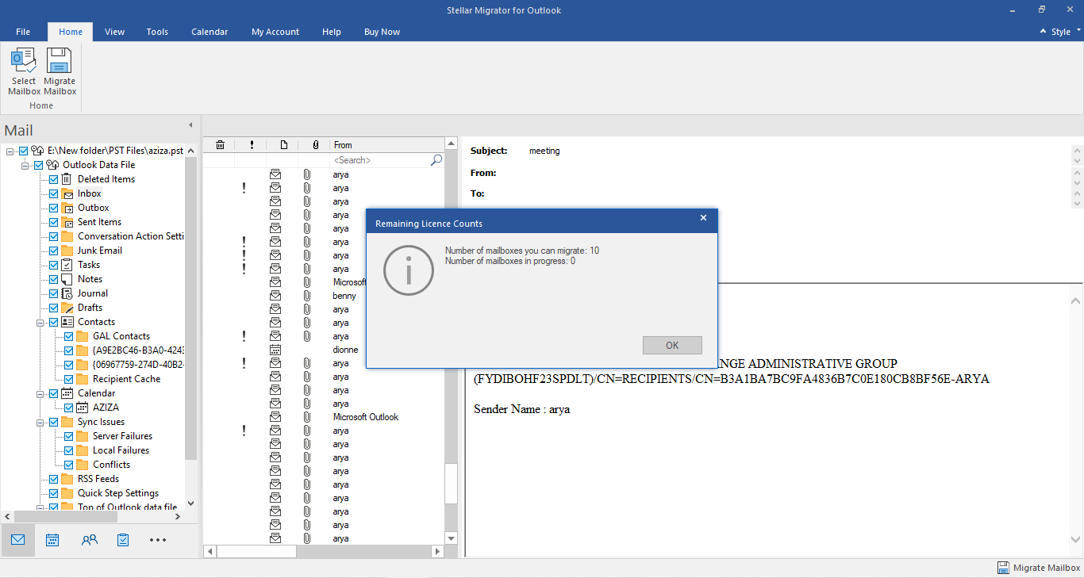Open the Tasks clipboard icon in bottom navigation

point(123,540)
